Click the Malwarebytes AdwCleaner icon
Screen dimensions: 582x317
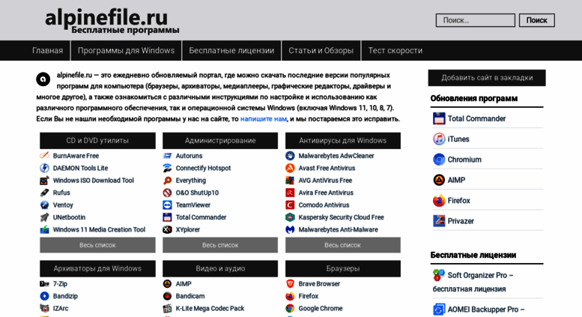(x=290, y=156)
